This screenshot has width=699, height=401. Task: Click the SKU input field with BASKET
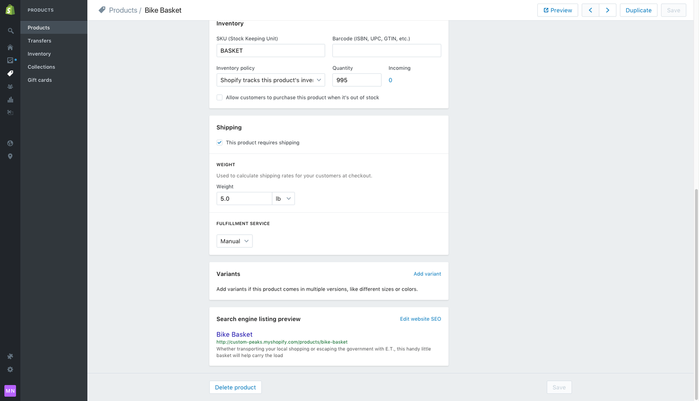click(x=271, y=51)
